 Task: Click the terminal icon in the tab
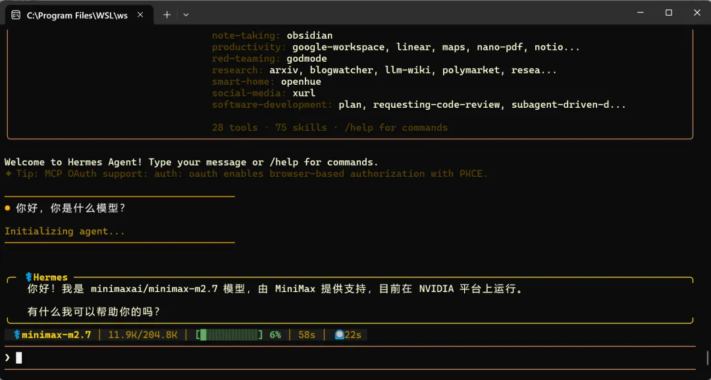[16, 15]
